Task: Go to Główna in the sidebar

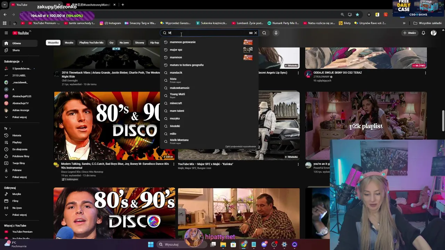Action: pos(20,43)
